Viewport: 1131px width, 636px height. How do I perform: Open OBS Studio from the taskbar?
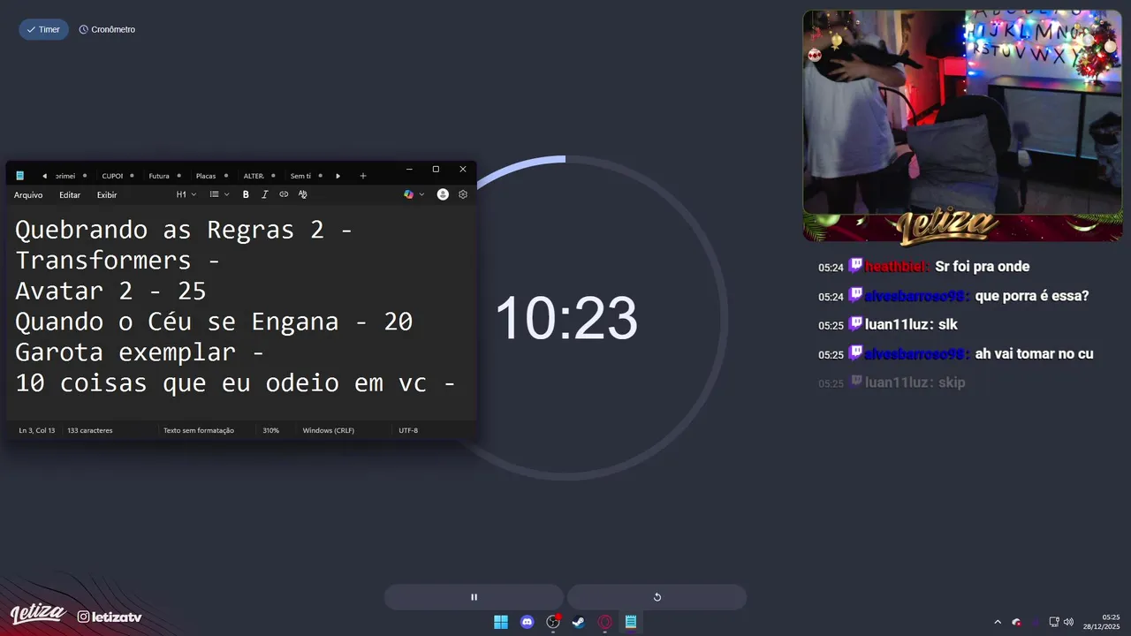553,622
